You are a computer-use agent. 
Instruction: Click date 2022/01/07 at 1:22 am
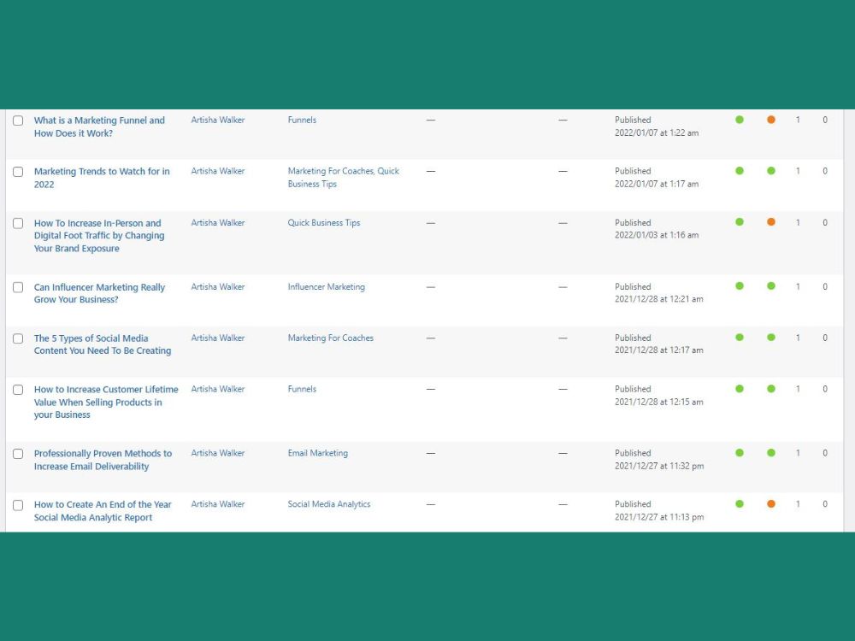click(657, 133)
